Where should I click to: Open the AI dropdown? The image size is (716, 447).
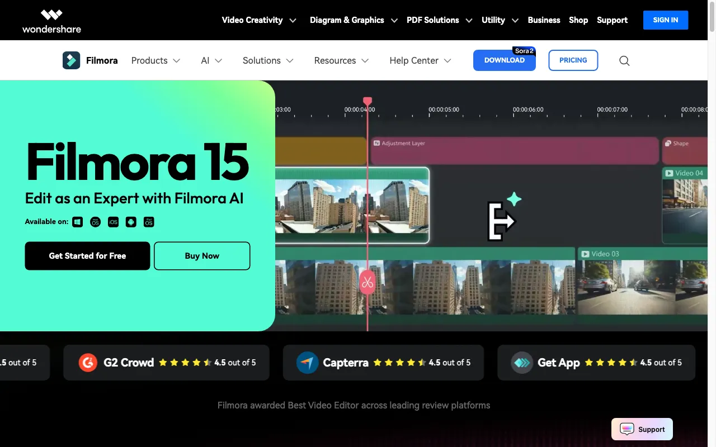click(211, 60)
